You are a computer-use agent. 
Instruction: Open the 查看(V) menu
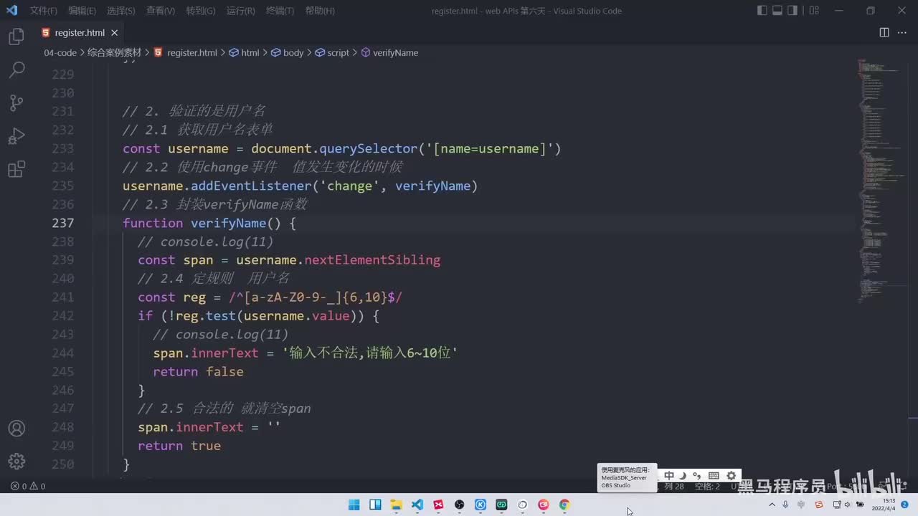(x=160, y=11)
